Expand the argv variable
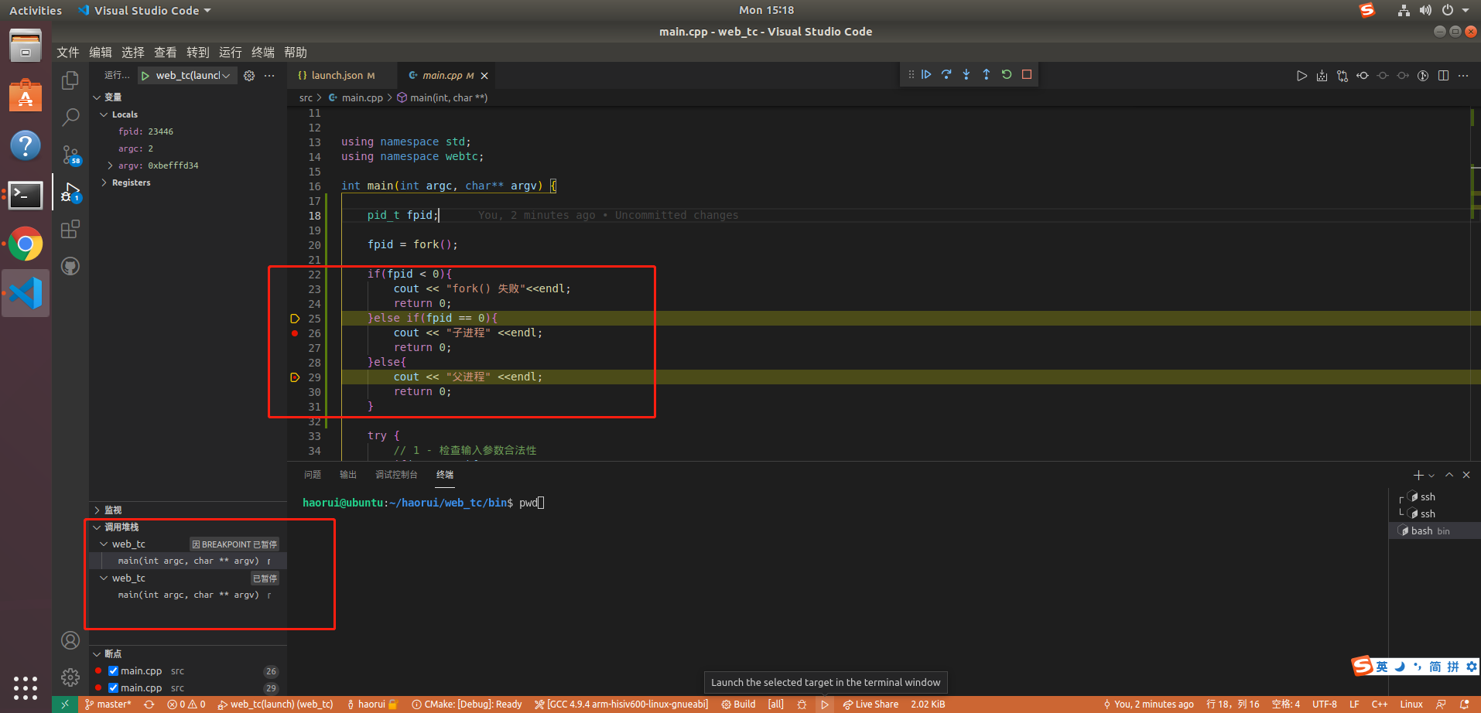1481x713 pixels. [x=110, y=165]
